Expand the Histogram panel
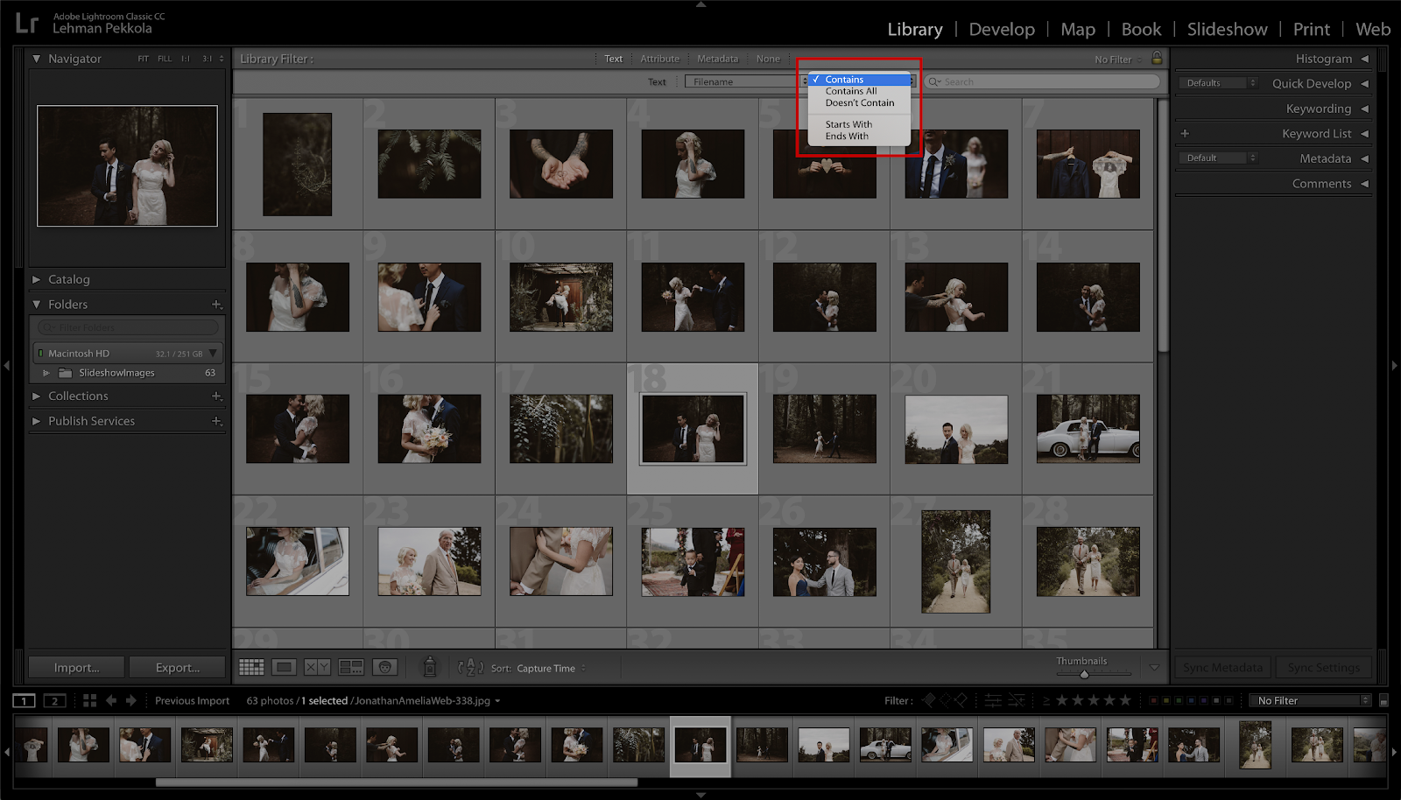Screen dimensions: 1401x800 pos(1364,59)
